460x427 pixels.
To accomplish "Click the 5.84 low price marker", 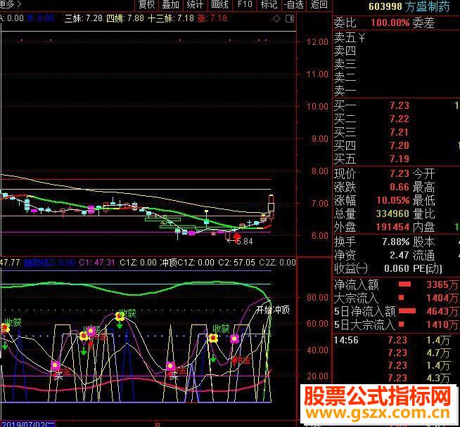I will tap(244, 242).
